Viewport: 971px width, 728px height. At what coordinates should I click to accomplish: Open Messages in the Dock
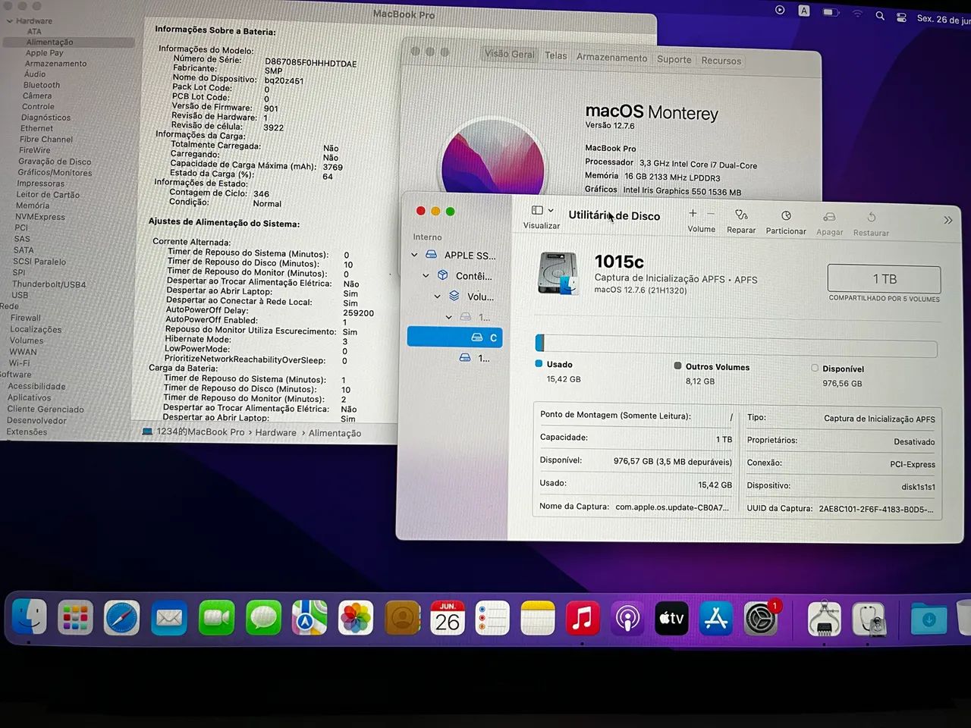(x=263, y=619)
